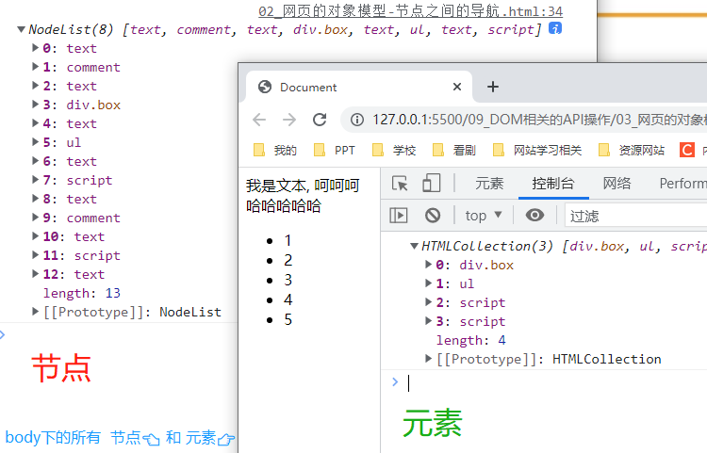Expand NodeList item 5: ul
Screen dimensions: 707x453
click(35, 142)
